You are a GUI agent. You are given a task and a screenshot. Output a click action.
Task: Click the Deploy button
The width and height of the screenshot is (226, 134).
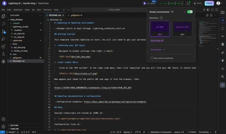tap(209, 3)
